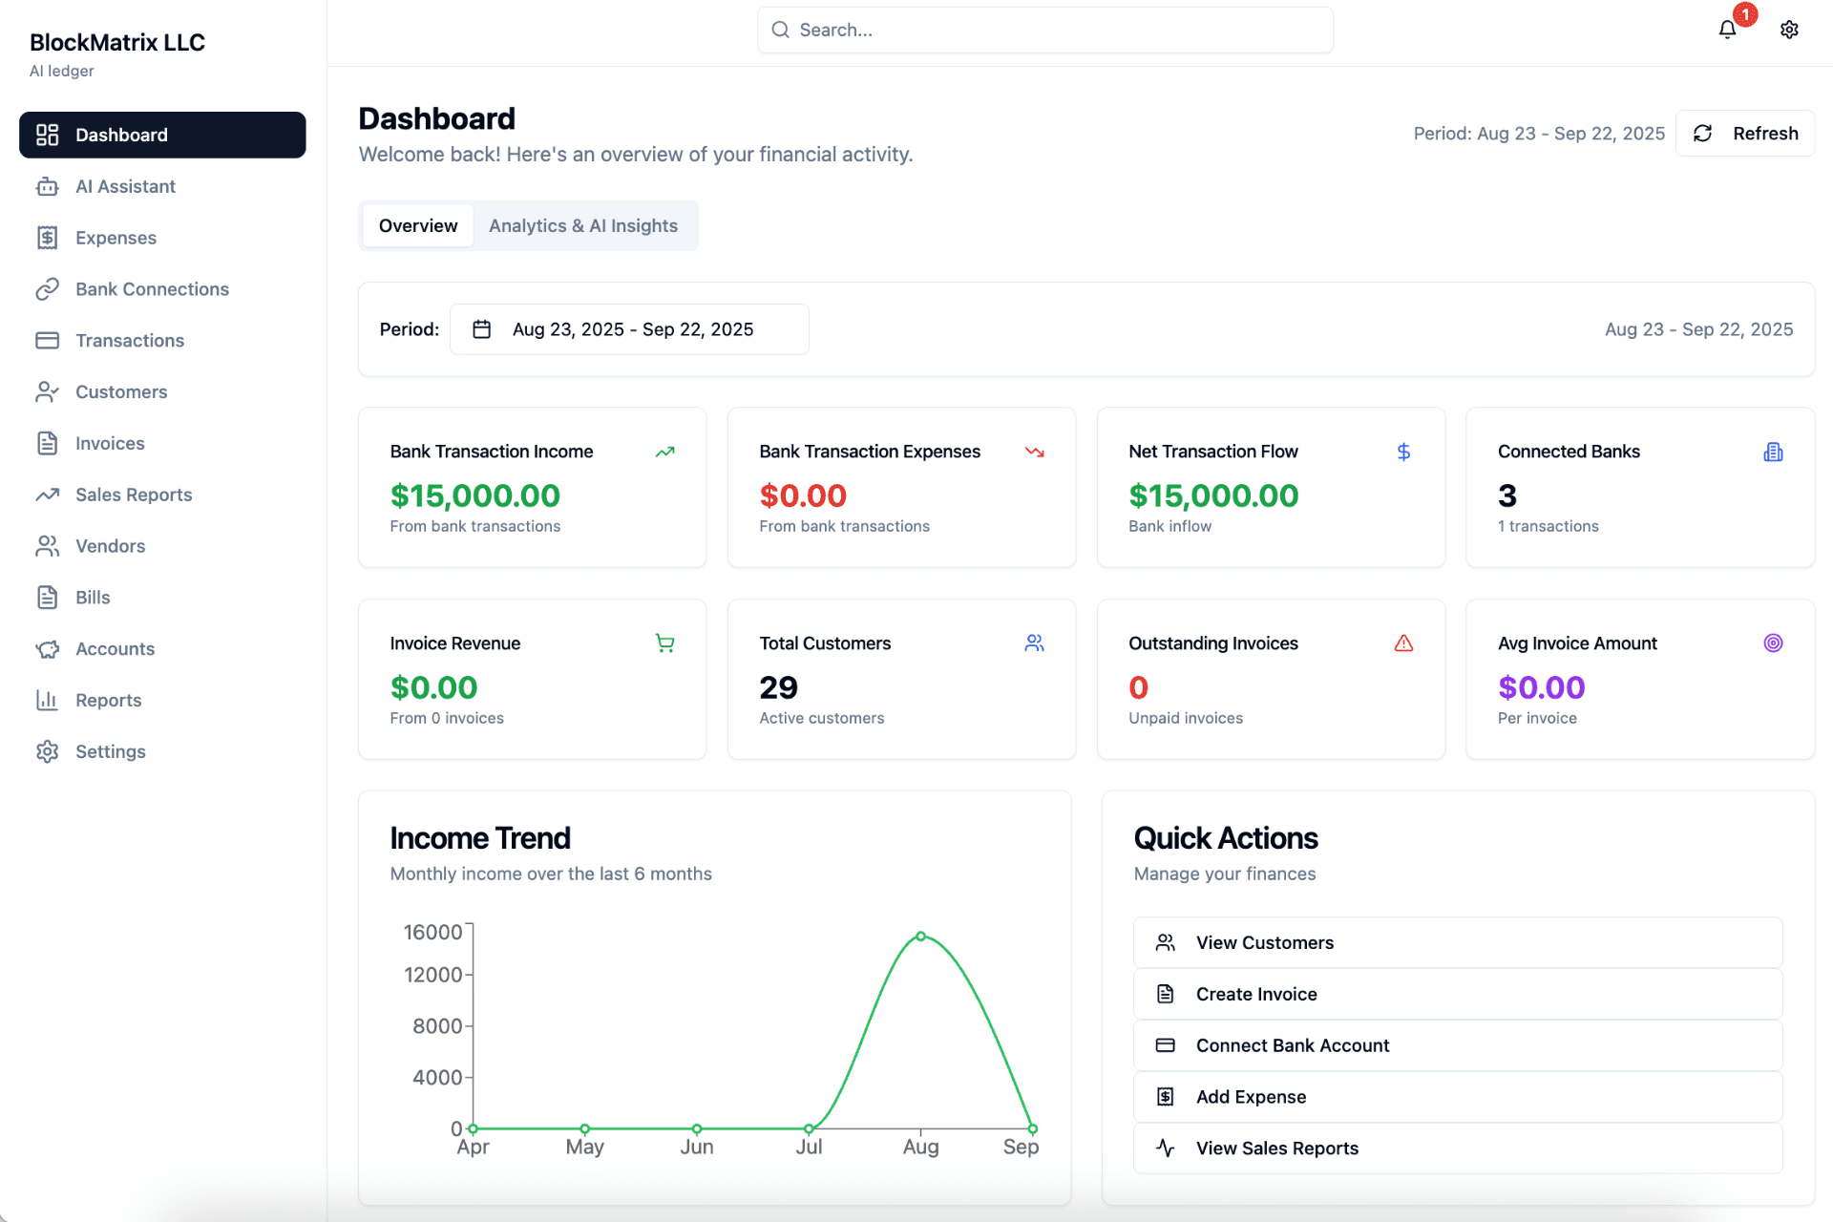Open the Vendors section icon
Screen dimensions: 1833x1222
(48, 545)
